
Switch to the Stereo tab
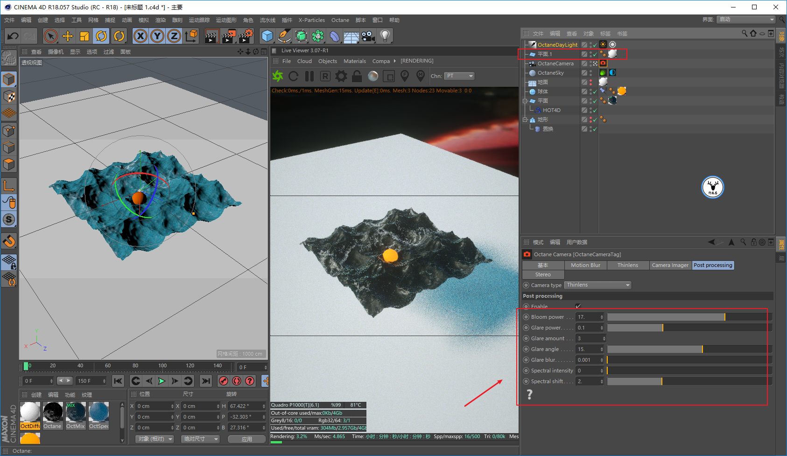click(x=543, y=274)
